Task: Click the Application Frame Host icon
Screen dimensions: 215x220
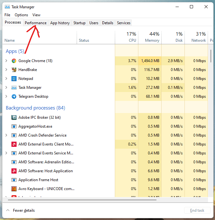Action: tap(14, 180)
